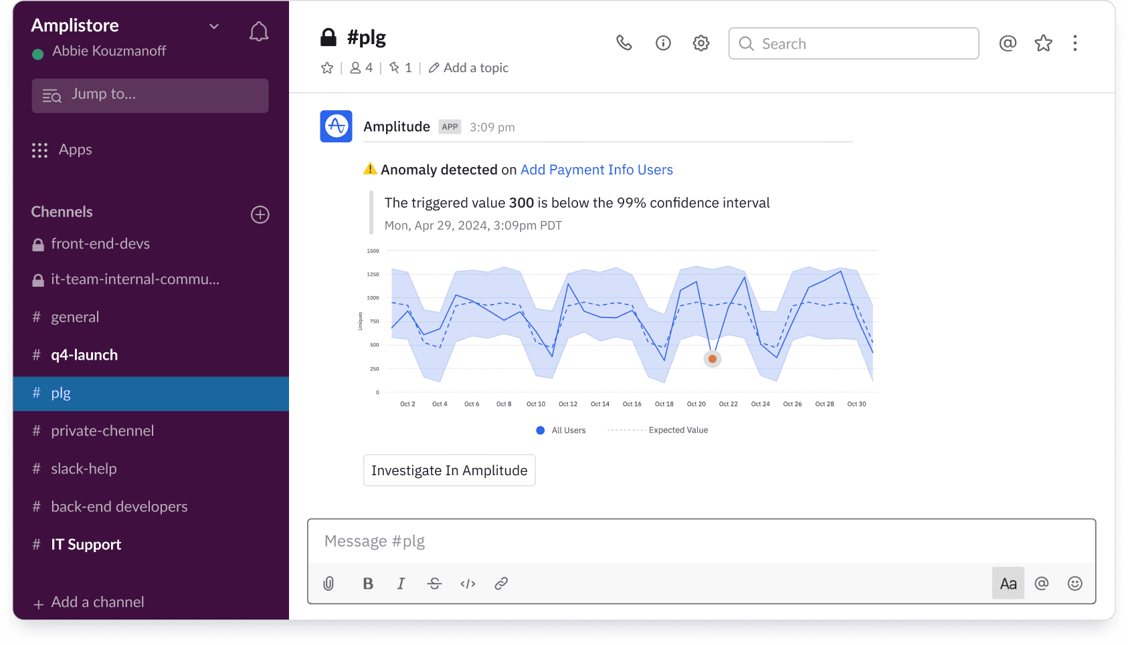Show mentions via header @ icon
The width and height of the screenshot is (1128, 645).
pos(1007,43)
